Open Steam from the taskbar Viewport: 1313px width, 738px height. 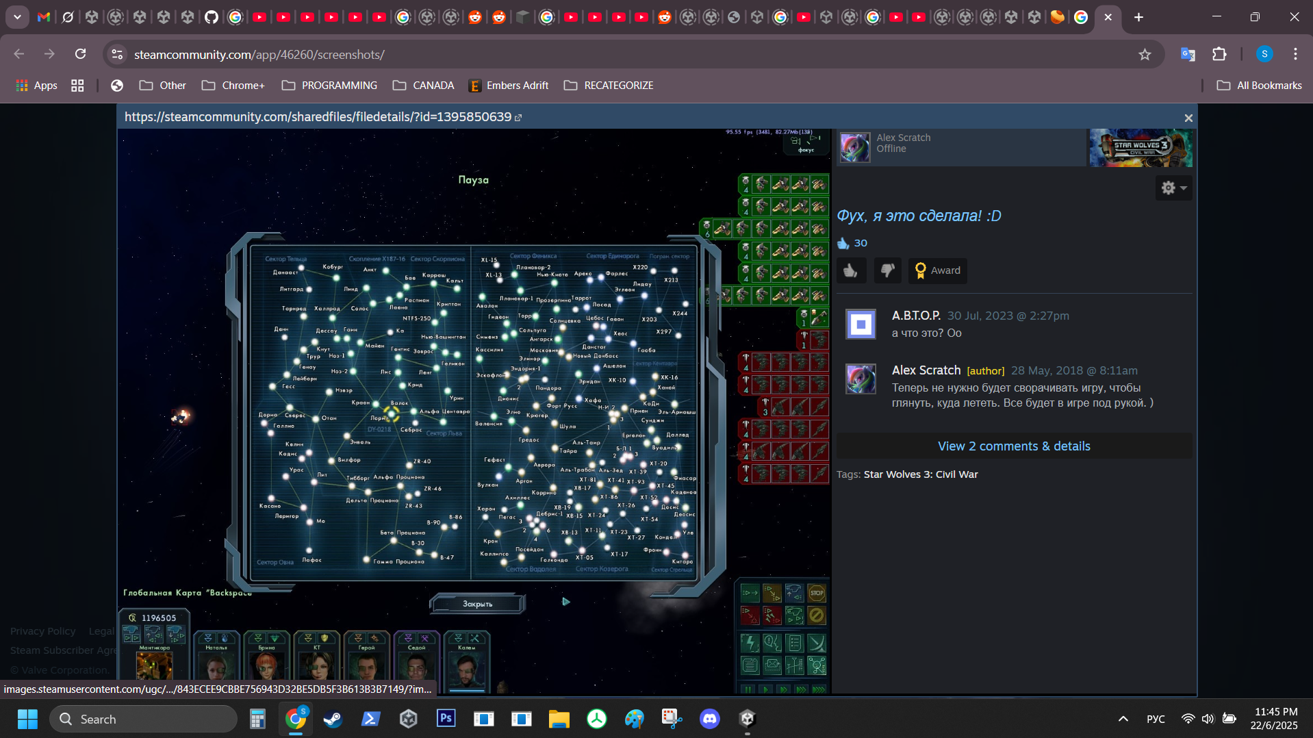coord(333,719)
